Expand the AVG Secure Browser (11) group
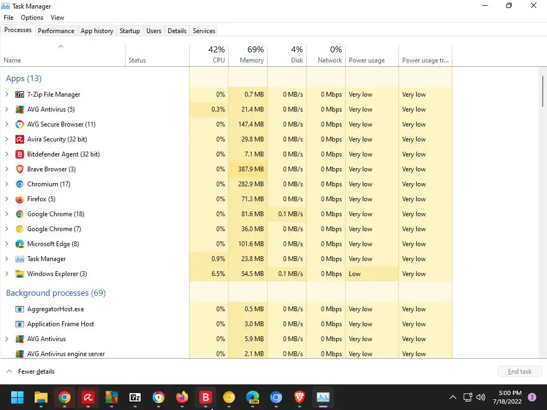547x410 pixels. click(x=6, y=124)
